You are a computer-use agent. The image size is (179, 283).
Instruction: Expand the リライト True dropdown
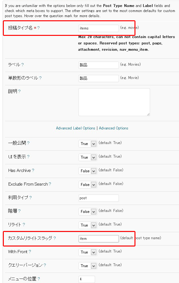pos(88,225)
